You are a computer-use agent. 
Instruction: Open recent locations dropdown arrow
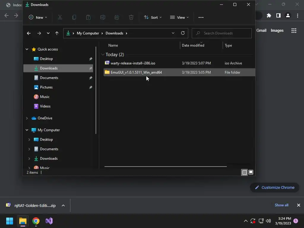48,33
